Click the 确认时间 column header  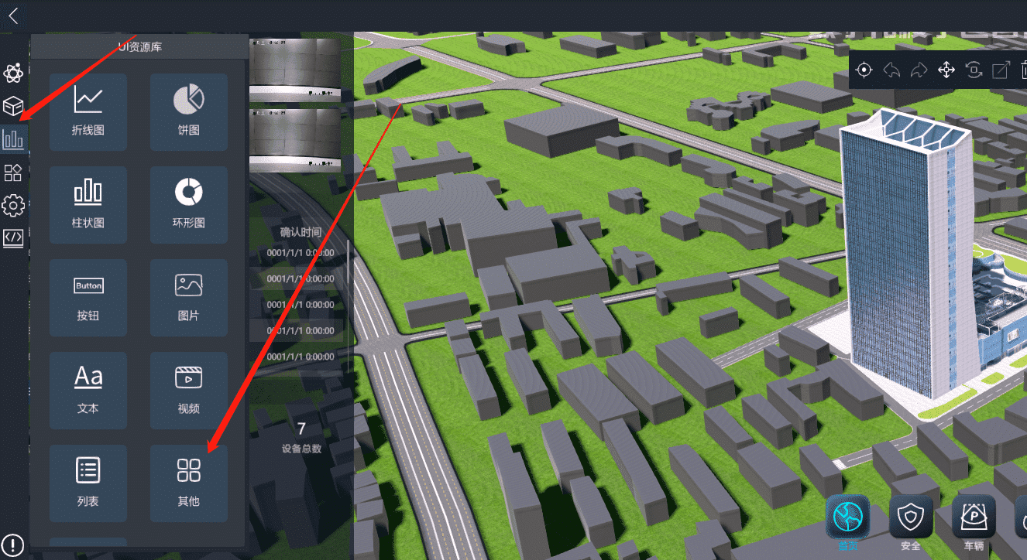tap(301, 232)
